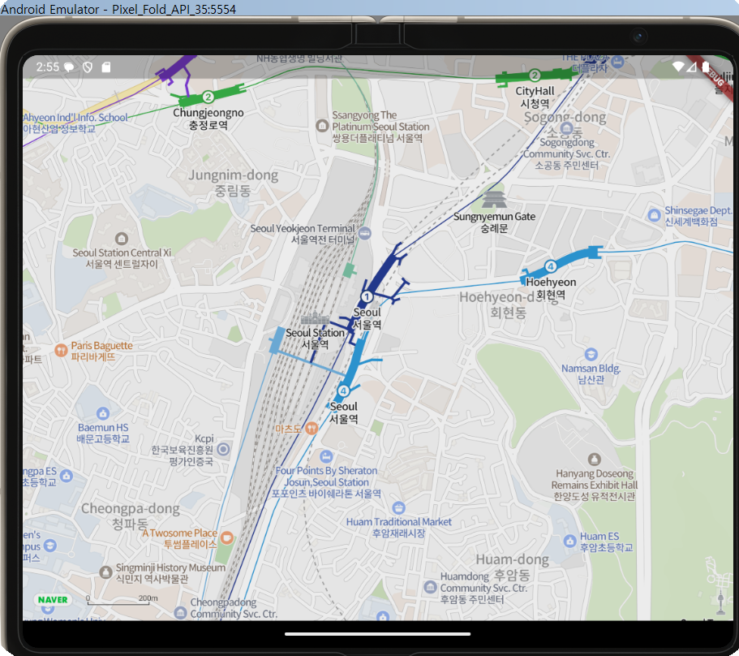Tap the Shinsegae Dept. store icon

coord(654,215)
